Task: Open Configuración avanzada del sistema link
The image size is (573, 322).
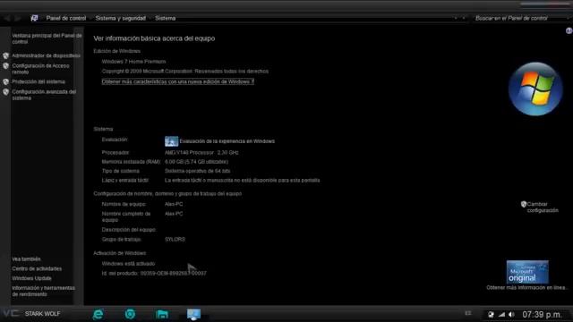Action: [x=44, y=95]
